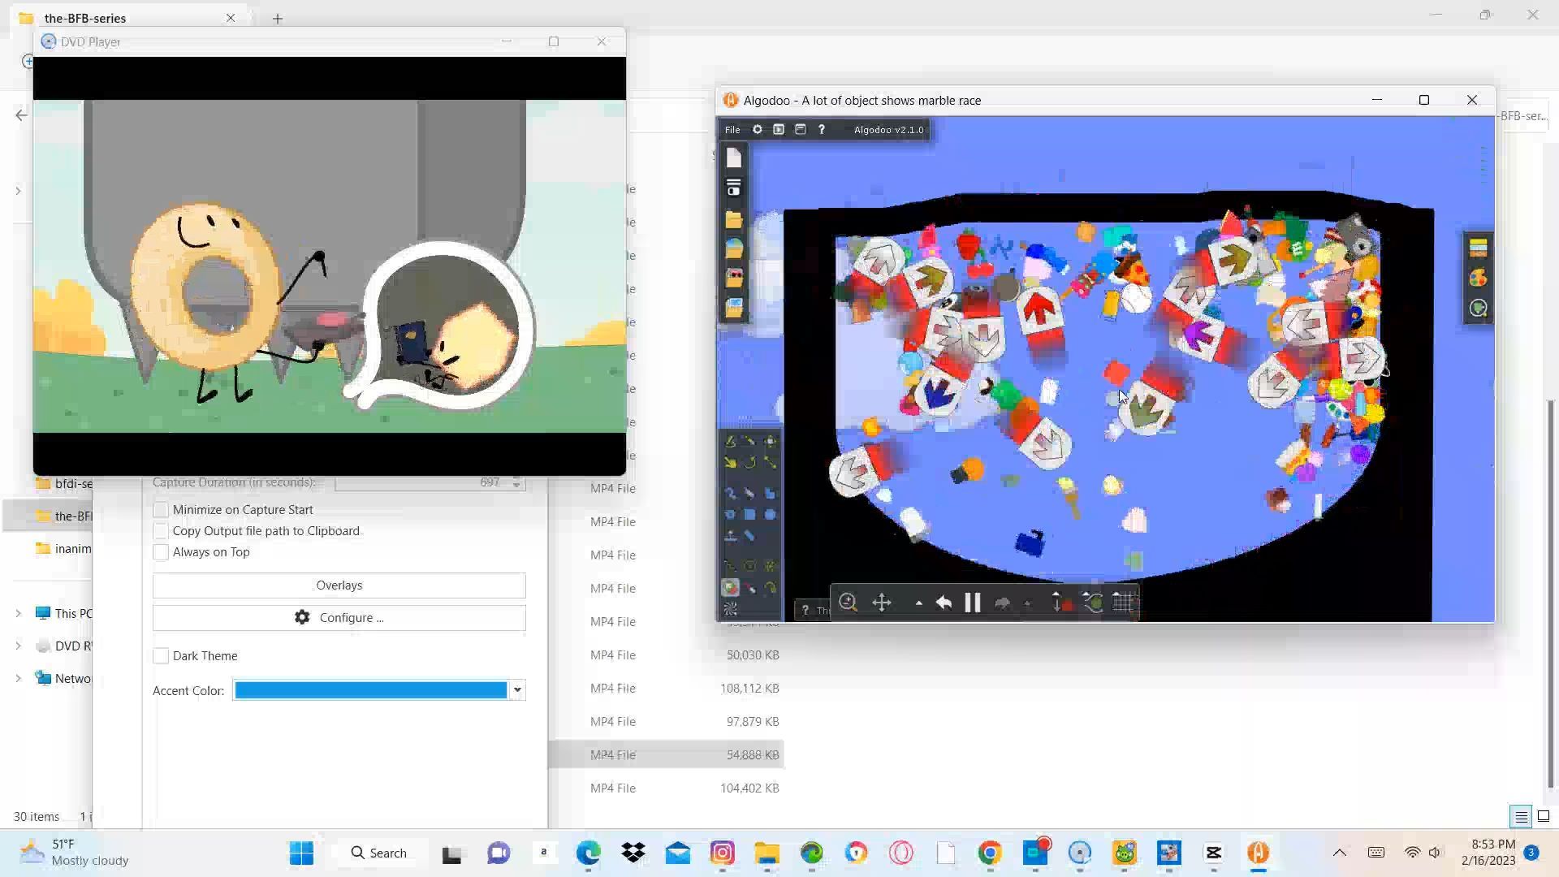Screen dimensions: 1559x877
Task: Open the Accent Color dropdown arrow
Action: (517, 690)
